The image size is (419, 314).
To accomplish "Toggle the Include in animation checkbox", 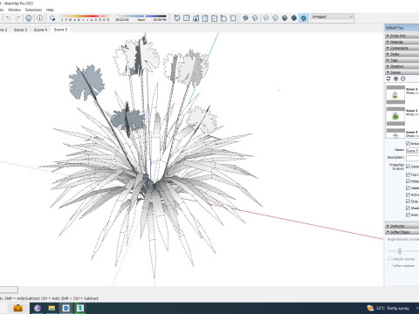I will click(x=408, y=143).
